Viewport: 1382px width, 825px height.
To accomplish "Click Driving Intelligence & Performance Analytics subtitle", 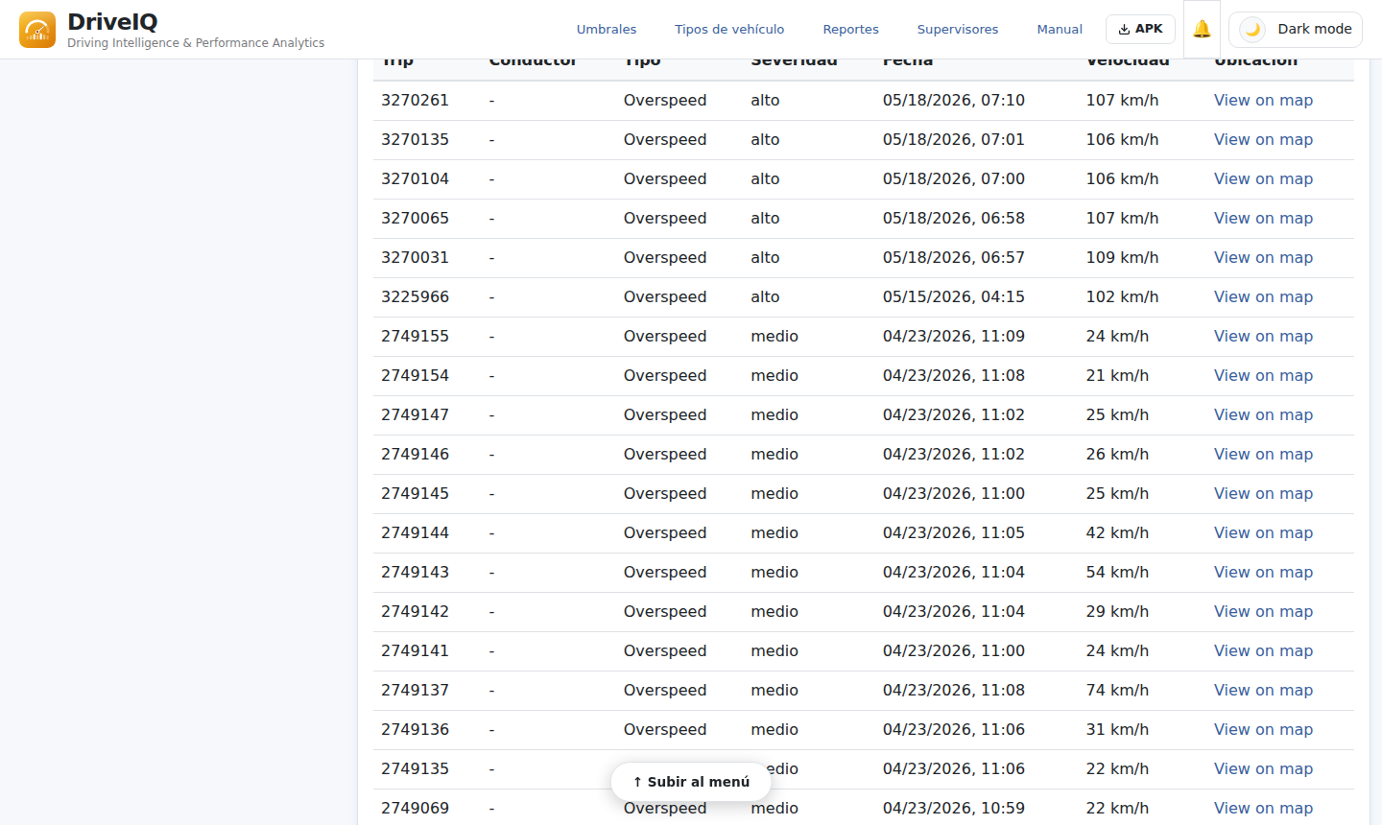I will click(x=196, y=43).
